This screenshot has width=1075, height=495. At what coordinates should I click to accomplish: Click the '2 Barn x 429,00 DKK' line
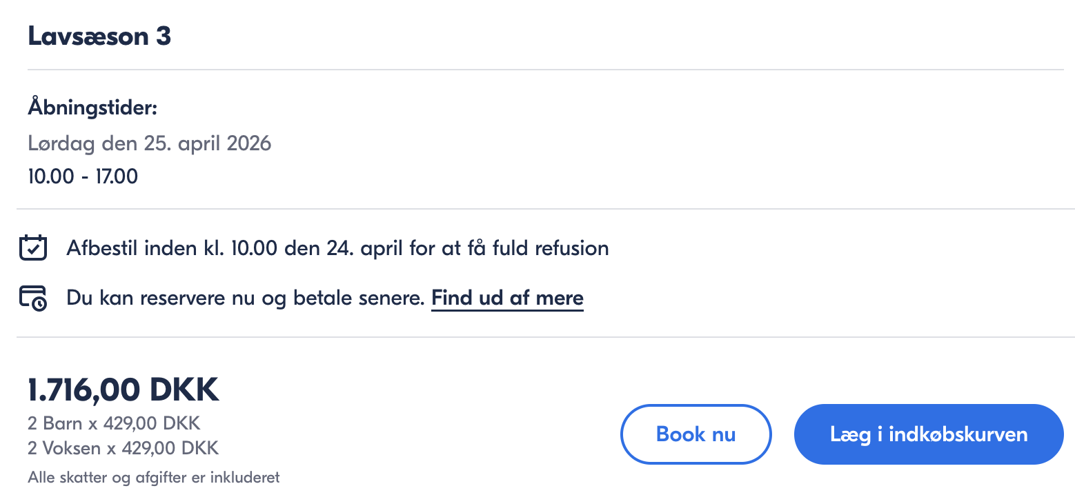pos(114,423)
